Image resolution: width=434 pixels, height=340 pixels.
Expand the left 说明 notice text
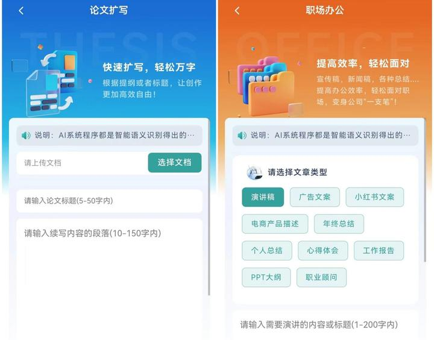(115, 136)
